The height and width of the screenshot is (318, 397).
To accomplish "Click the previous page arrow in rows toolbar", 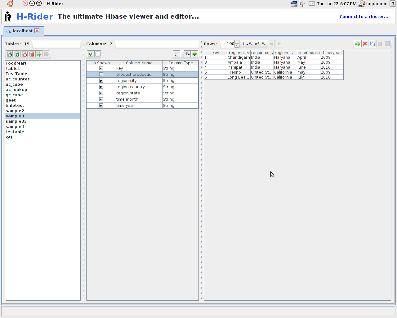I will pyautogui.click(x=271, y=44).
